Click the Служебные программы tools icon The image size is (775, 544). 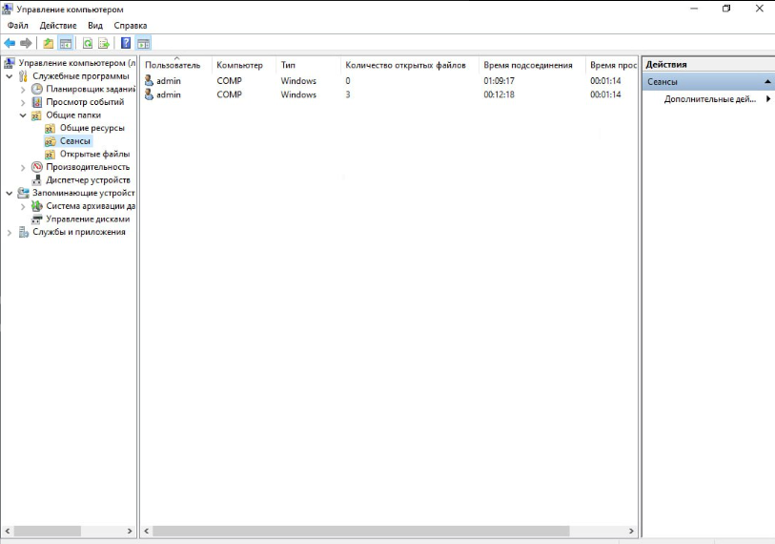(23, 76)
